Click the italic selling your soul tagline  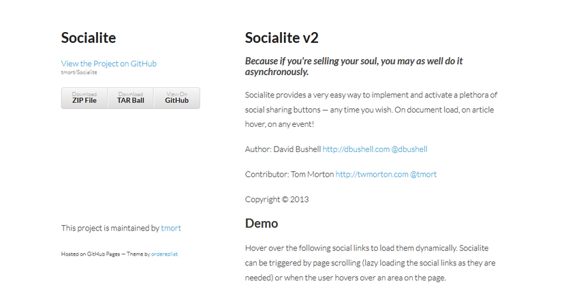click(x=354, y=66)
